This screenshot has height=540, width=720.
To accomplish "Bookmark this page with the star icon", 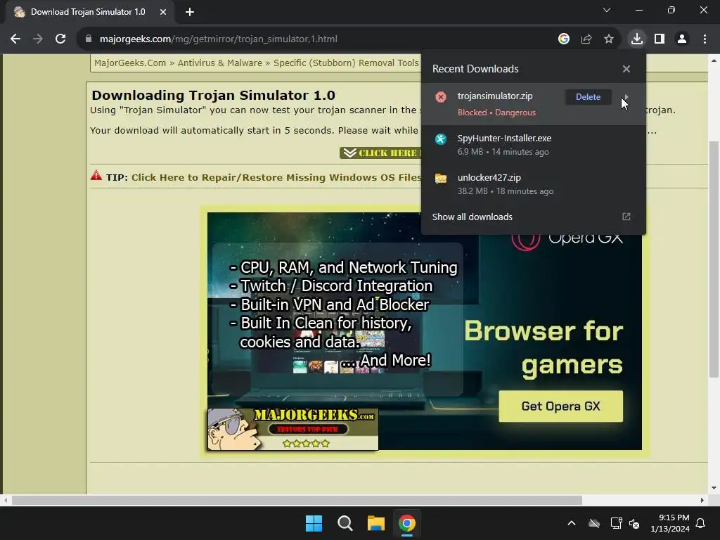I will click(609, 39).
